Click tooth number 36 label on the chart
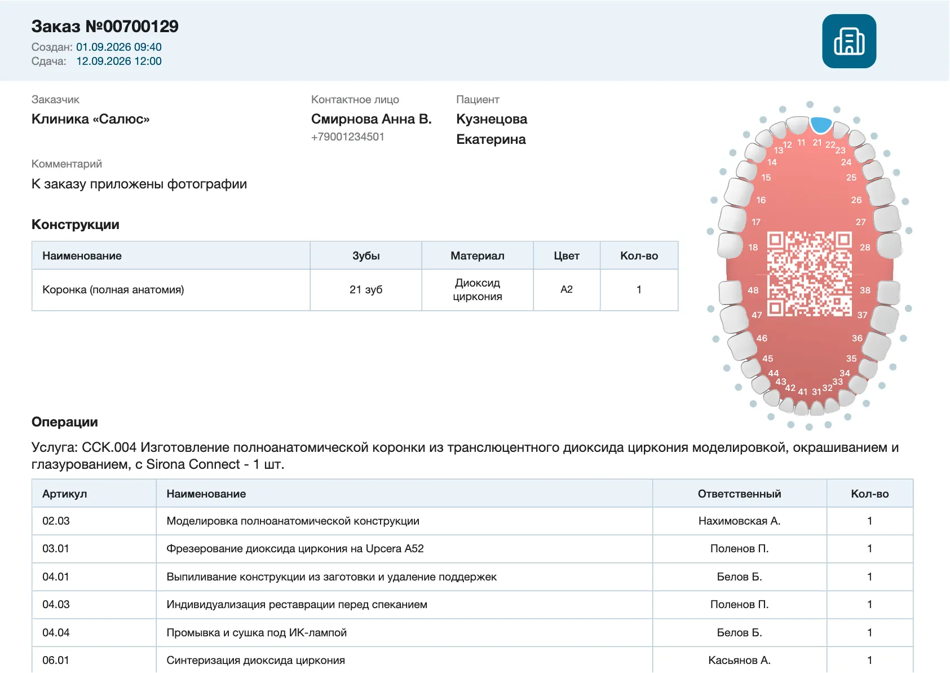Image resolution: width=950 pixels, height=673 pixels. tap(857, 338)
